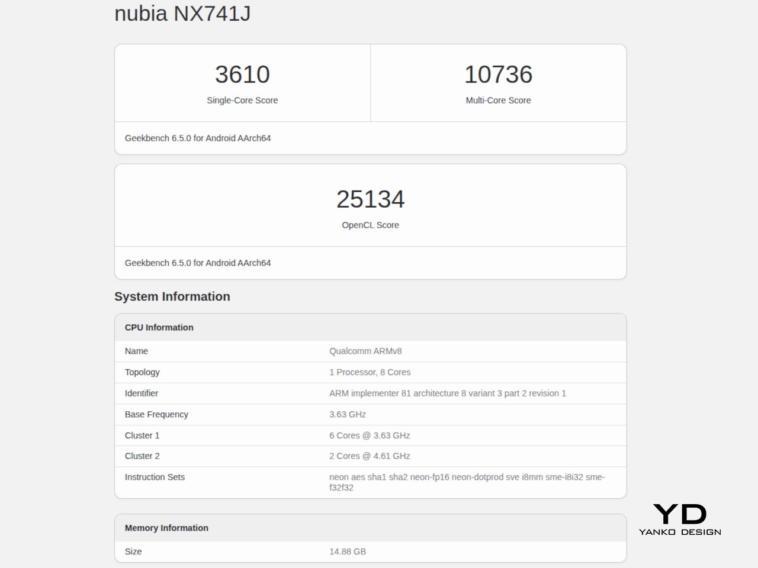
Task: Click the Memory Information table header
Action: point(166,528)
